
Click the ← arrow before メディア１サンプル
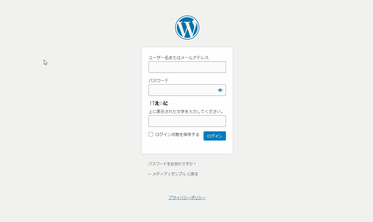pyautogui.click(x=150, y=174)
